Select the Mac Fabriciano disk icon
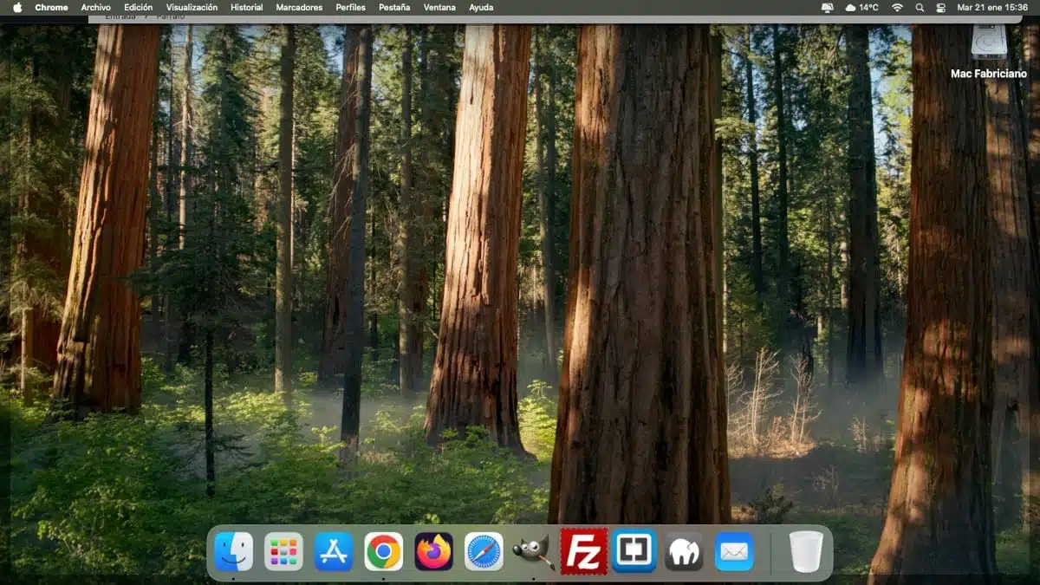The width and height of the screenshot is (1040, 585). (989, 41)
